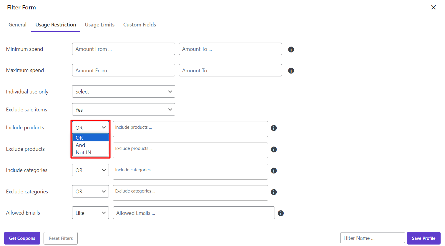Image resolution: width=445 pixels, height=246 pixels.
Task: Click the info icon beside Minimum spend
Action: [x=291, y=49]
